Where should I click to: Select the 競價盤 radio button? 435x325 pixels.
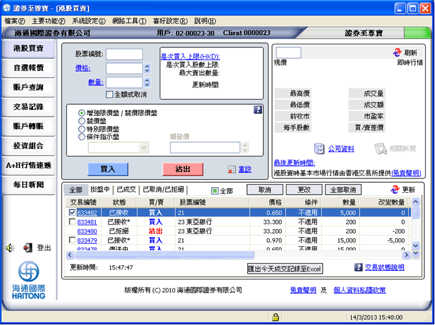(x=82, y=121)
